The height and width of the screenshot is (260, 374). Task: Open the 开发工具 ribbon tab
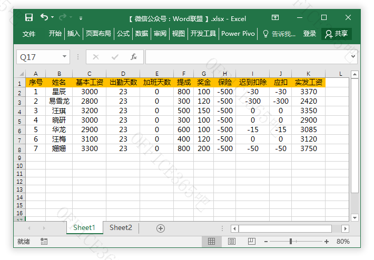pyautogui.click(x=203, y=34)
